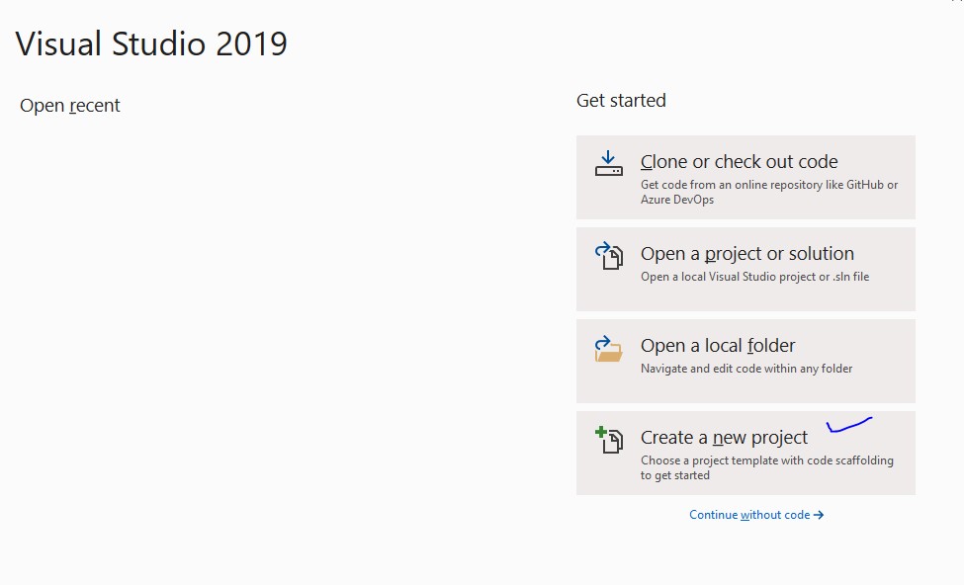Click the local project or .sln file description
Screen dimensions: 964x585
[x=754, y=277]
